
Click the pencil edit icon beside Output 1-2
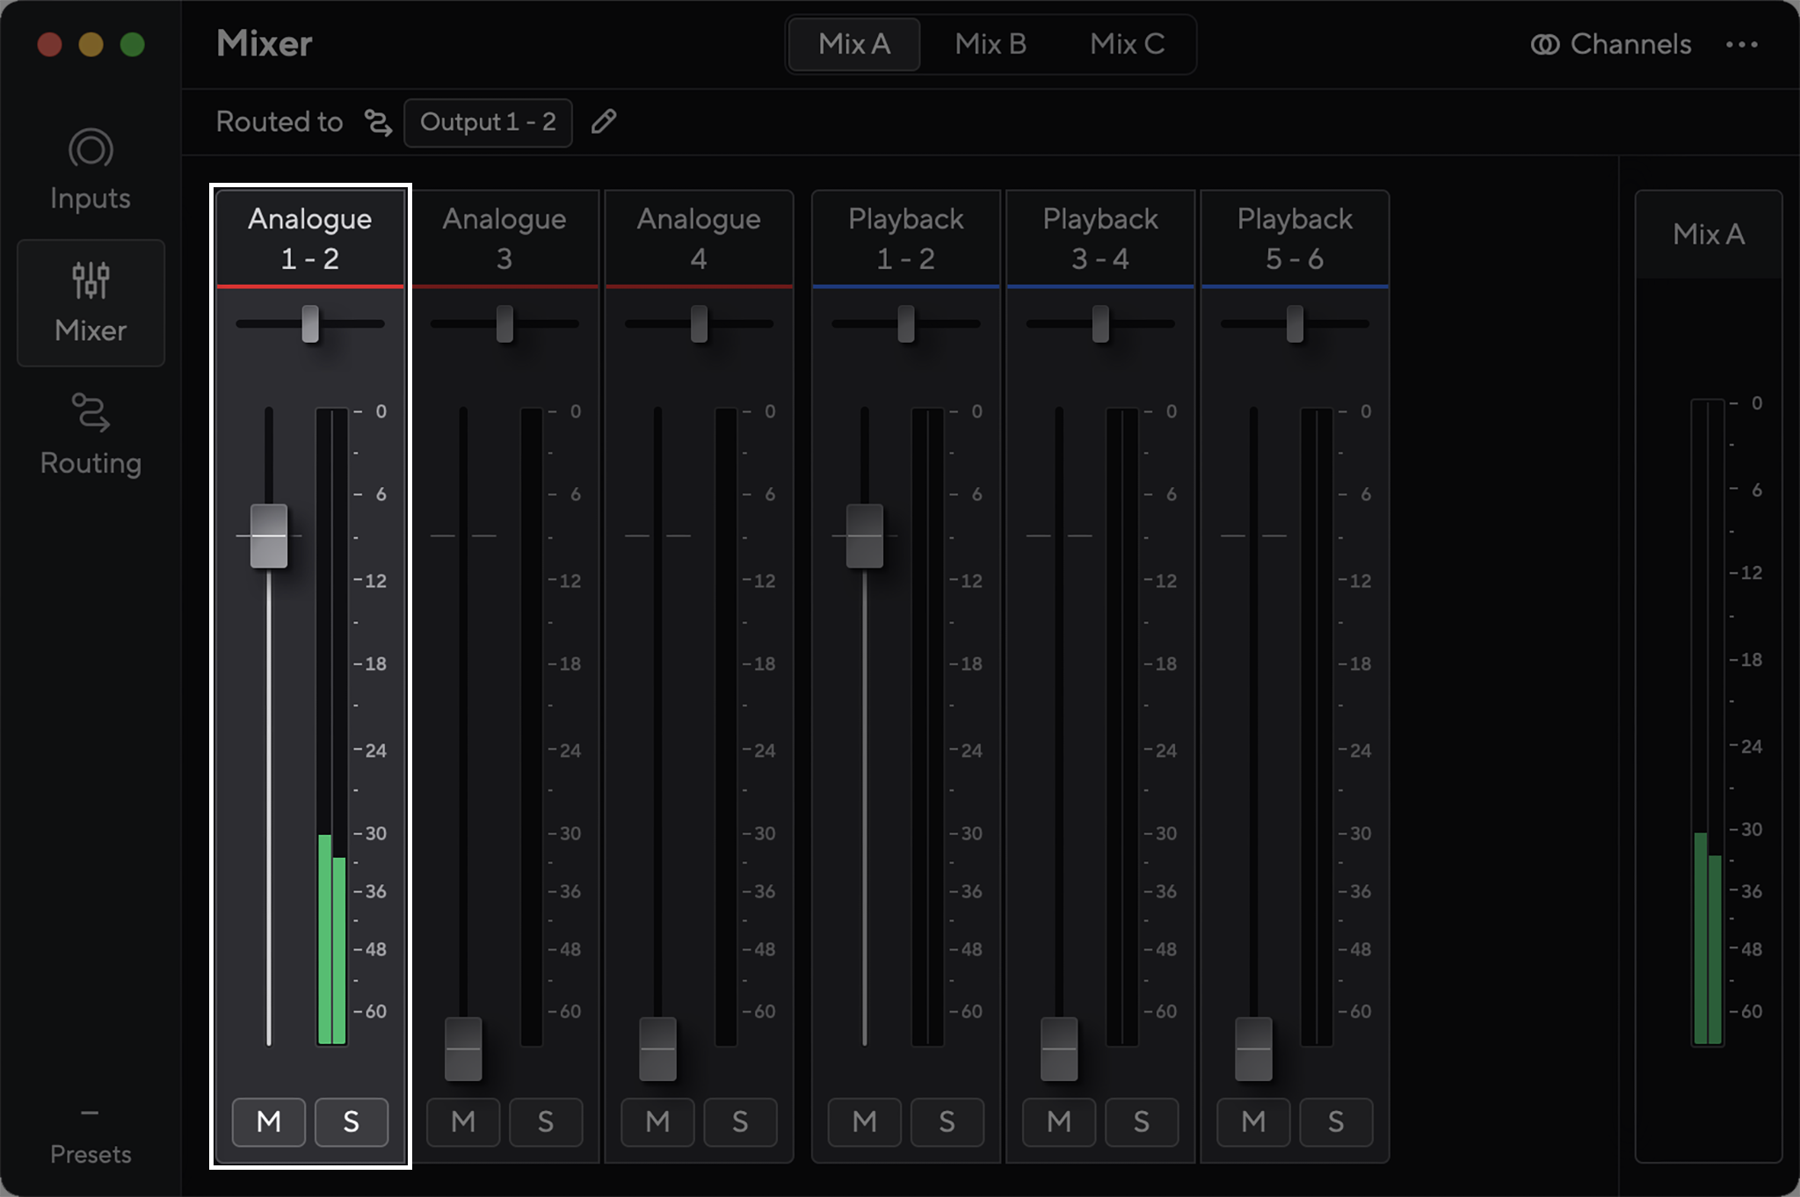(605, 122)
